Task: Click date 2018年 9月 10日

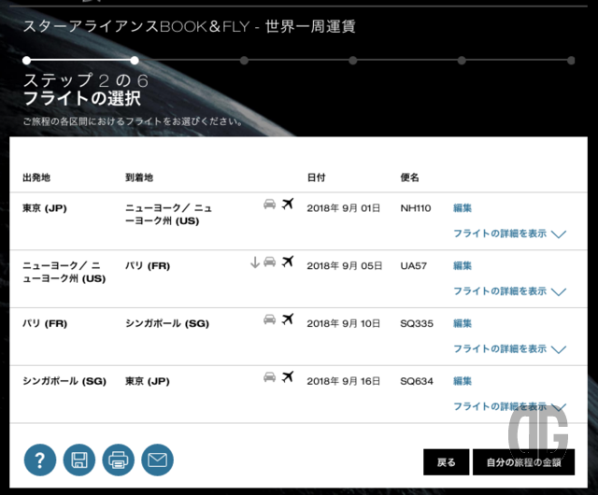Action: (x=344, y=323)
